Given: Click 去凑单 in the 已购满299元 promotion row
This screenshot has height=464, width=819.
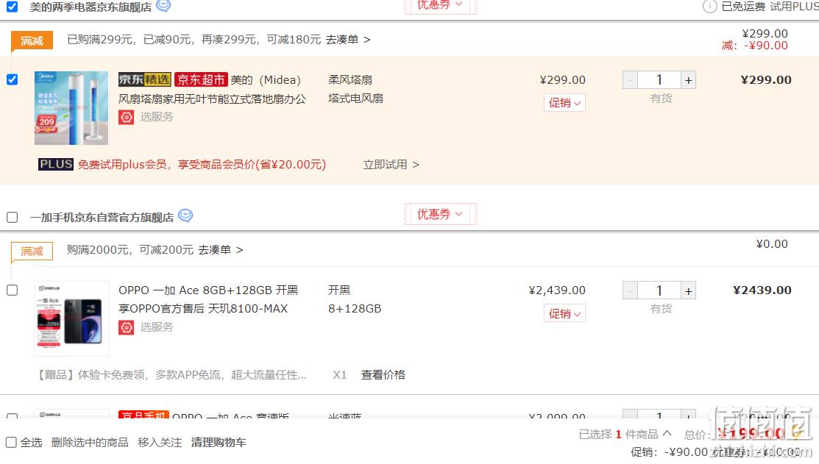Looking at the screenshot, I should click(x=348, y=40).
